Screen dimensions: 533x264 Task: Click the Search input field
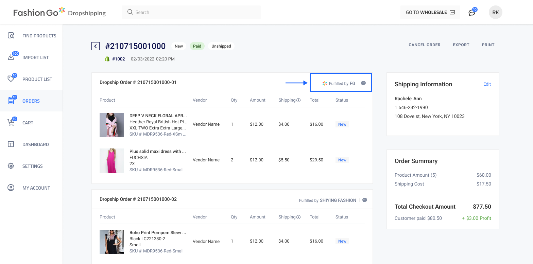(x=191, y=12)
